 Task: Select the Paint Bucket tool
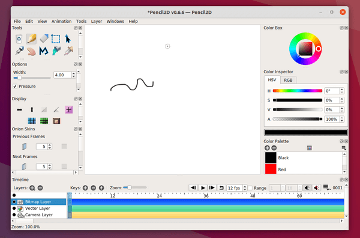tap(56, 51)
